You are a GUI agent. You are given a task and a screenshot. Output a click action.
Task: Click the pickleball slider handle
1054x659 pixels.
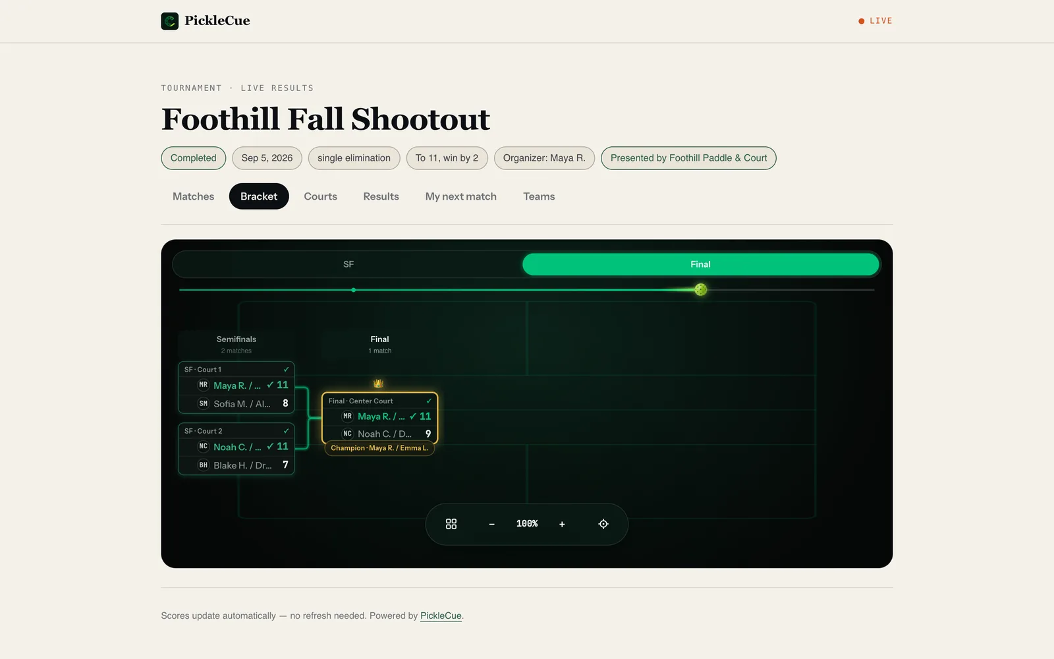click(x=701, y=289)
